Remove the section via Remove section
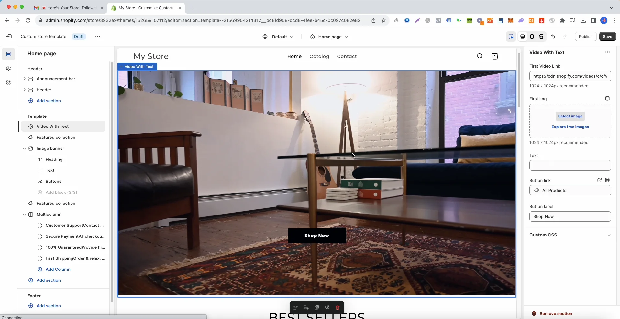The height and width of the screenshot is (319, 620). 552,313
